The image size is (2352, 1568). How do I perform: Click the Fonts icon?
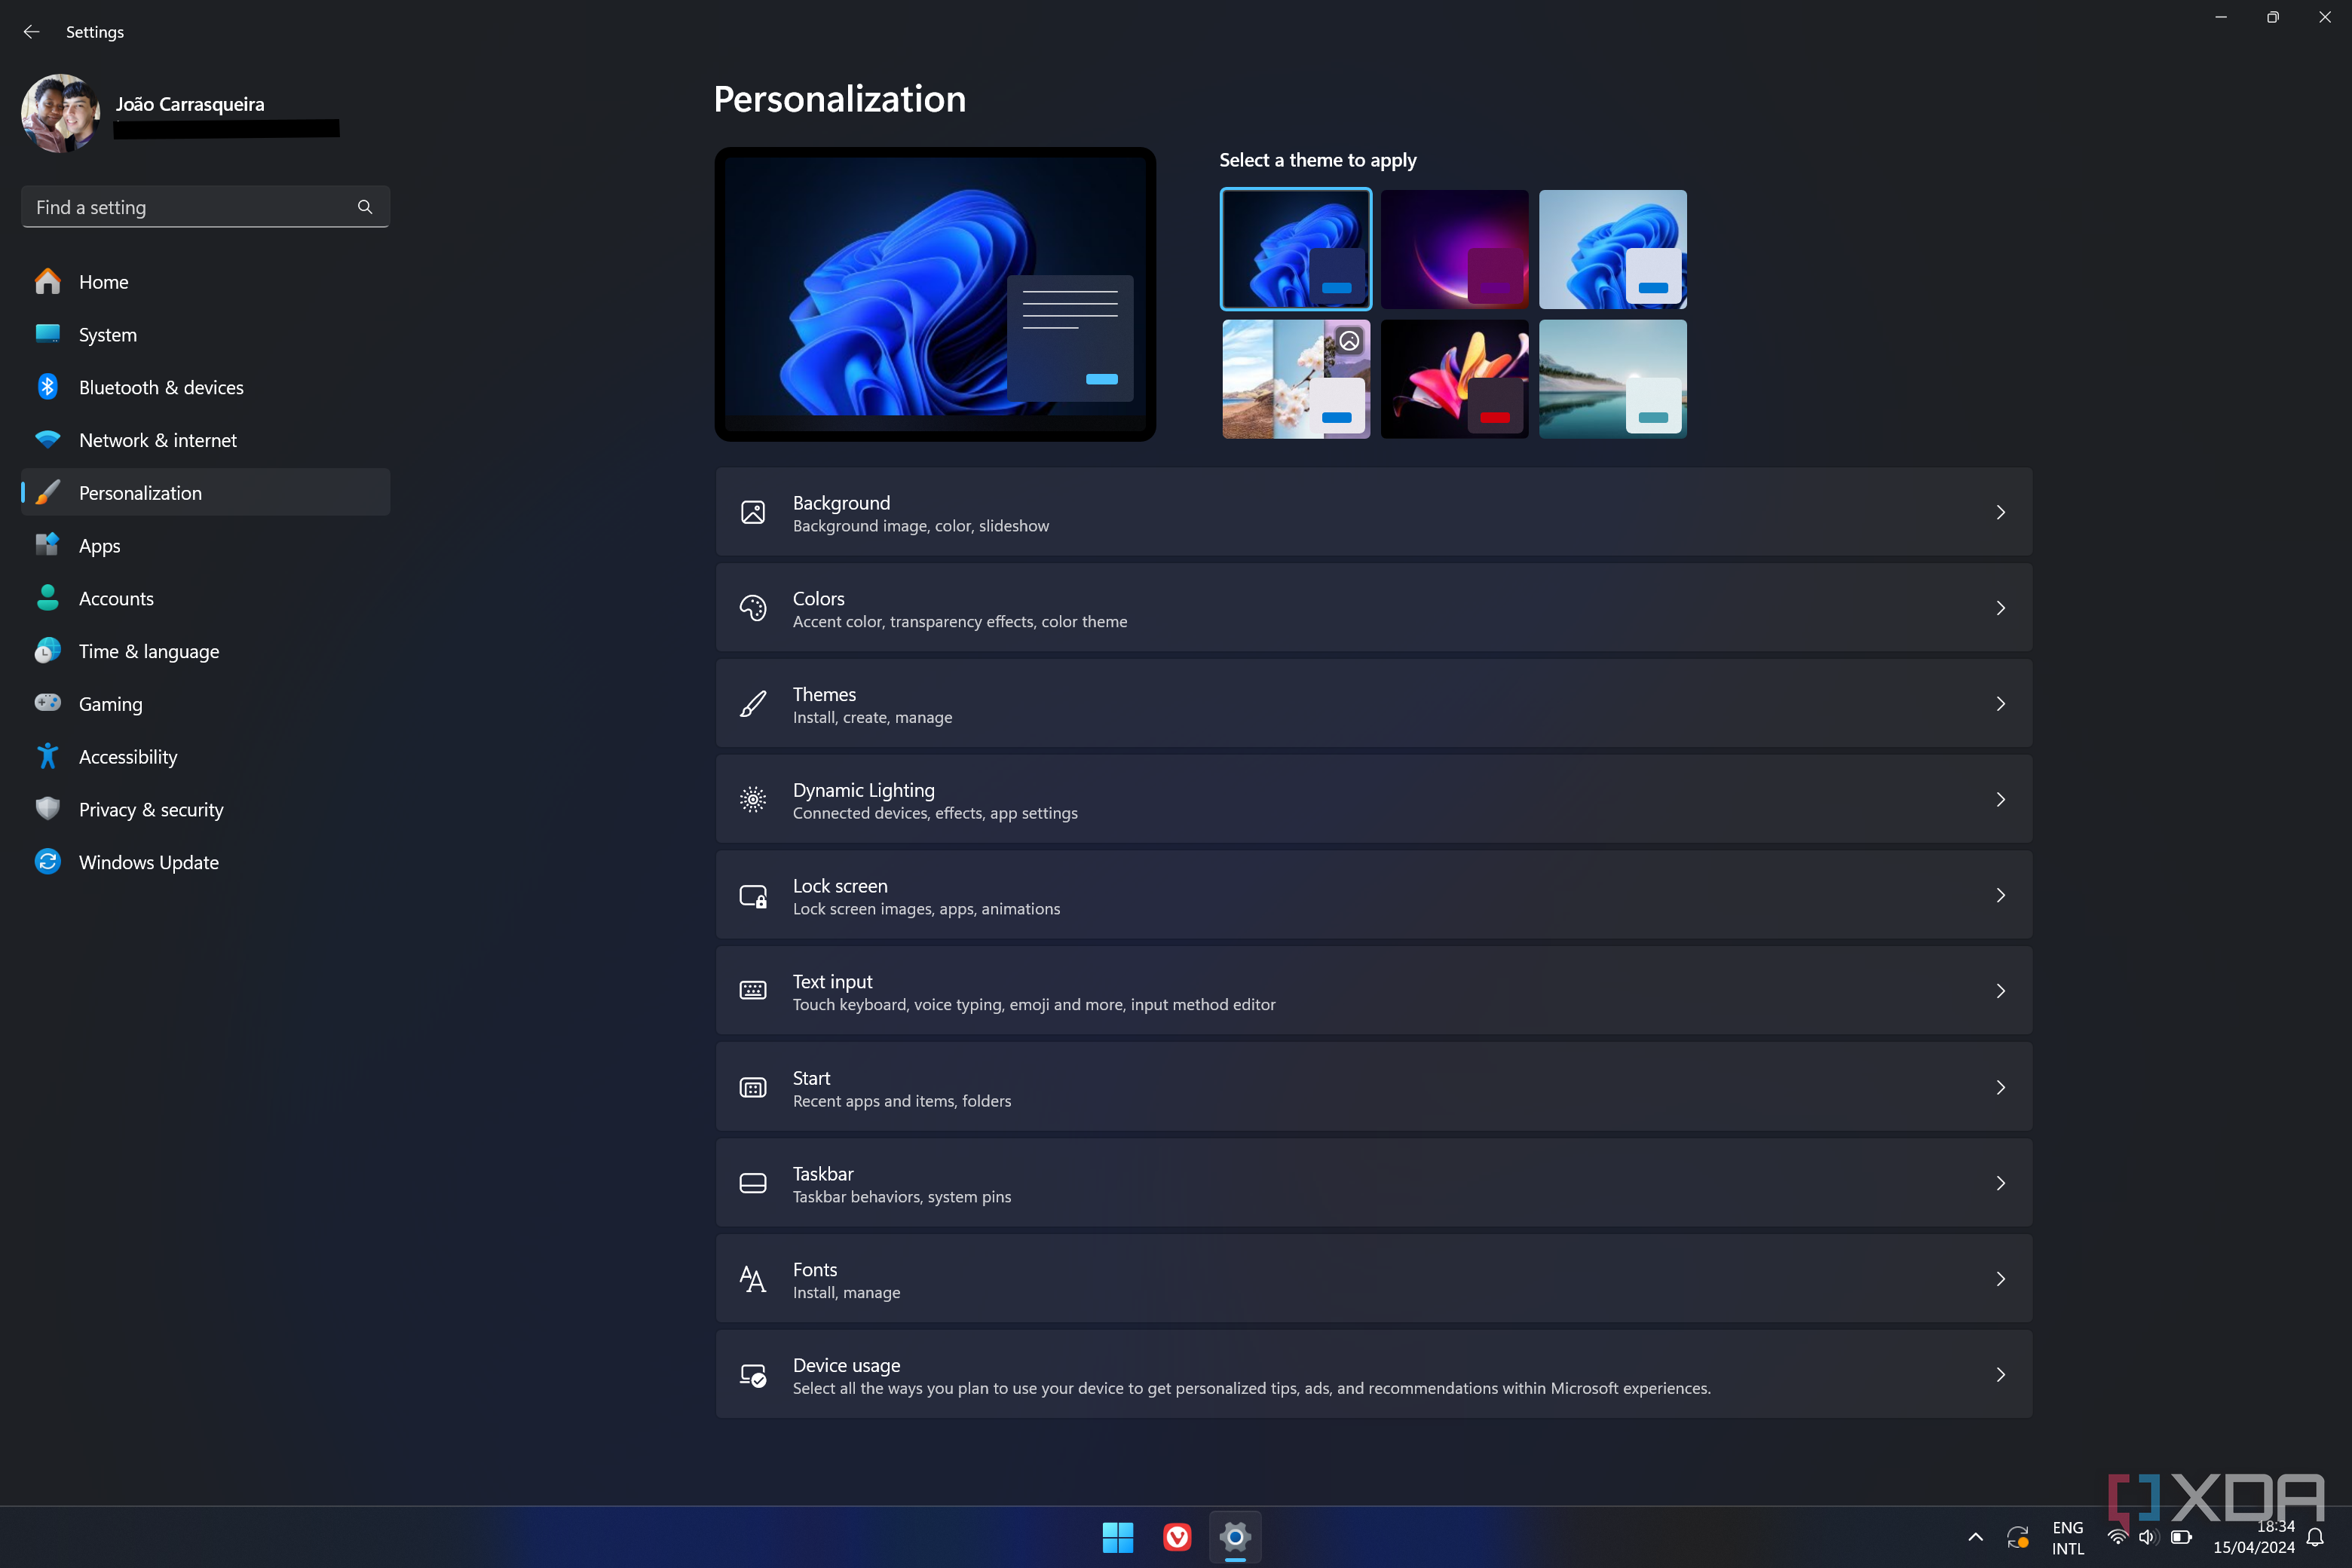click(x=753, y=1279)
